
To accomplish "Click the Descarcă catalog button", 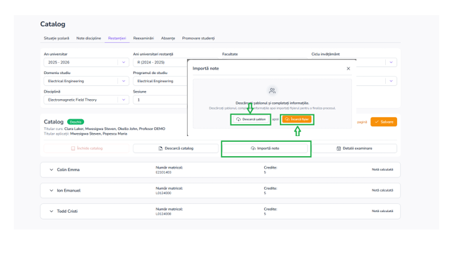I will [176, 149].
